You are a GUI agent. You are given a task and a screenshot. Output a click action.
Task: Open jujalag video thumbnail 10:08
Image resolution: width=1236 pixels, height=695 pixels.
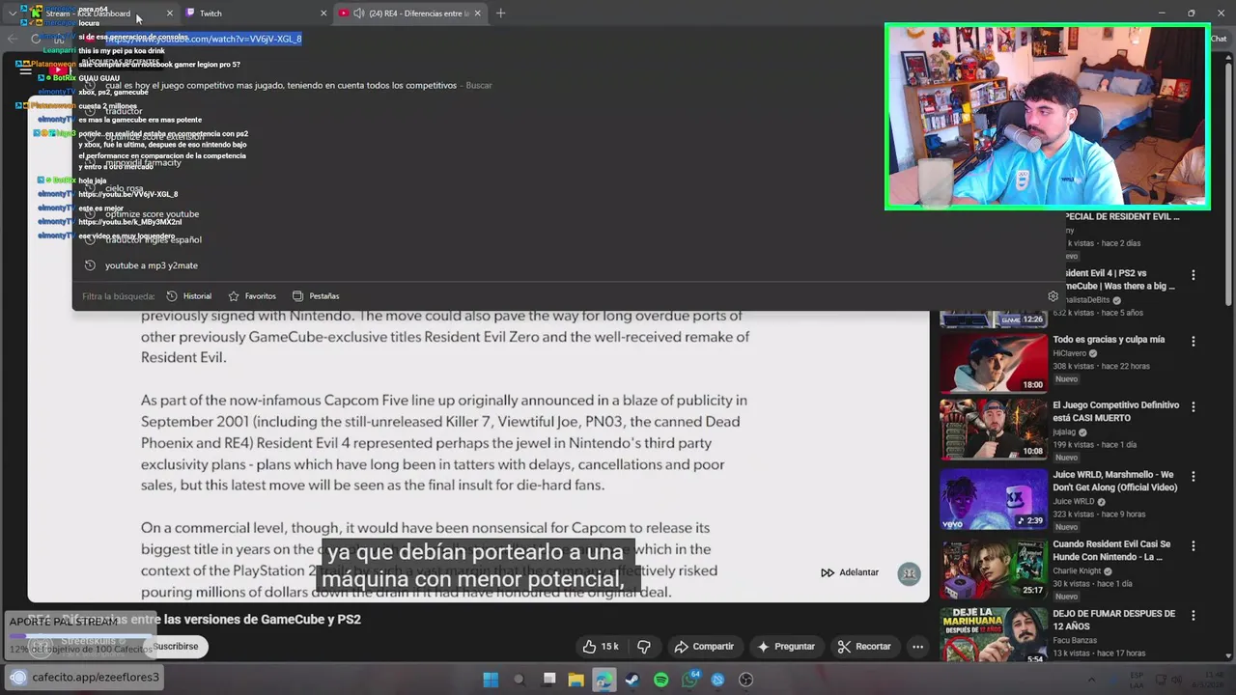click(x=994, y=429)
